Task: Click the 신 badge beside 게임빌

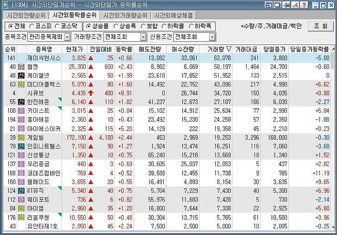Action: tap(21, 137)
